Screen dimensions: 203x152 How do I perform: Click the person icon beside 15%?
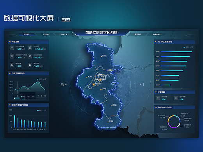[x=176, y=98]
